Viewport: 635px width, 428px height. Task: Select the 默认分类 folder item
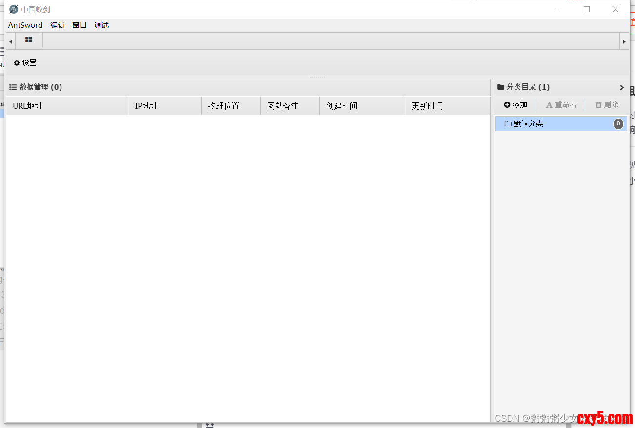click(528, 124)
